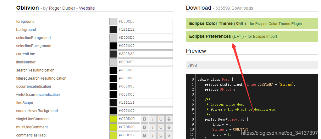This screenshot has width=321, height=139.
Task: Edit the findScope hex value #111111
Action: (145, 103)
